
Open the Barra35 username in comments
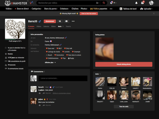coord(41,87)
